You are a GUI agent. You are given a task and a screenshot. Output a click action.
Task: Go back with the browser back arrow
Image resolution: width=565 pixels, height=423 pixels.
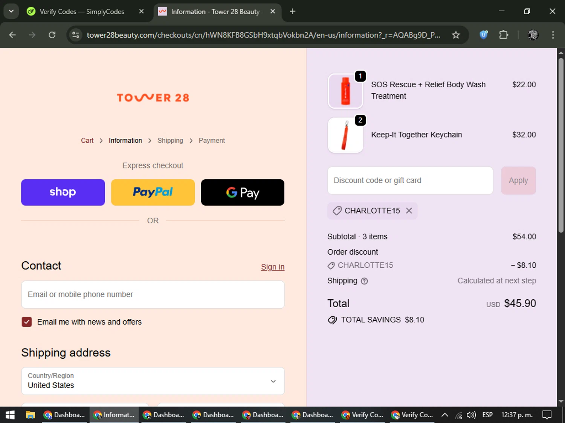click(x=12, y=35)
